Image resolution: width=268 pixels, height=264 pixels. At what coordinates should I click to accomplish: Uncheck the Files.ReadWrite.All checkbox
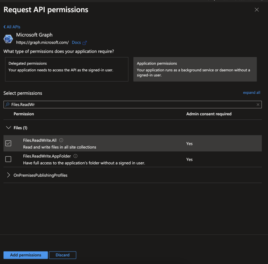pyautogui.click(x=8, y=143)
